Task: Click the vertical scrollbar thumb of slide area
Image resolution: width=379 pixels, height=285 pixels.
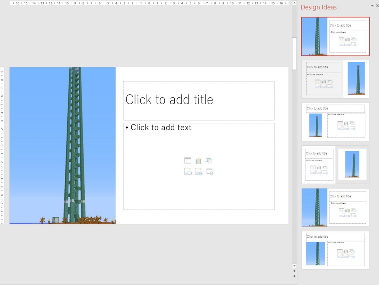Action: coord(294,54)
